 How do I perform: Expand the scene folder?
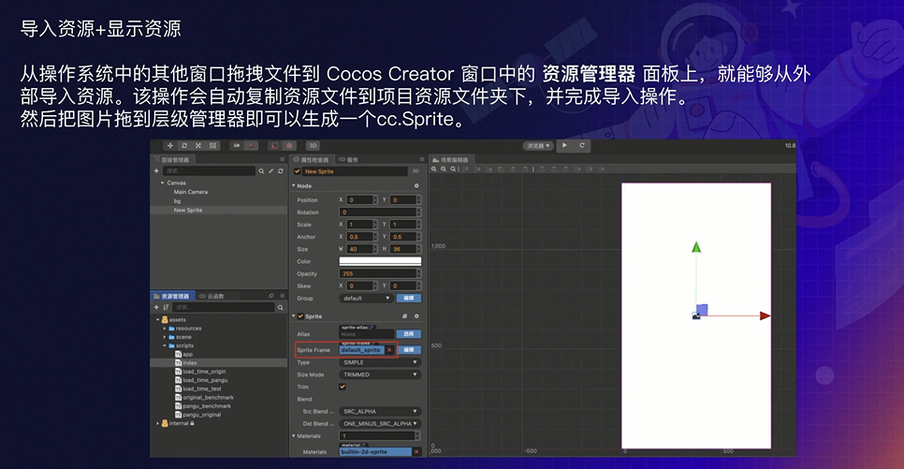pyautogui.click(x=165, y=337)
